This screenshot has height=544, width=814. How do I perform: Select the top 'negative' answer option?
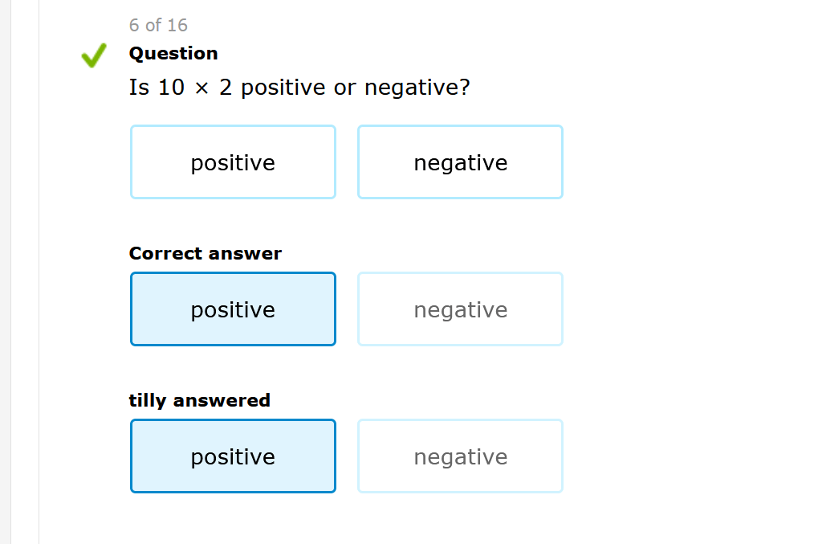[460, 162]
